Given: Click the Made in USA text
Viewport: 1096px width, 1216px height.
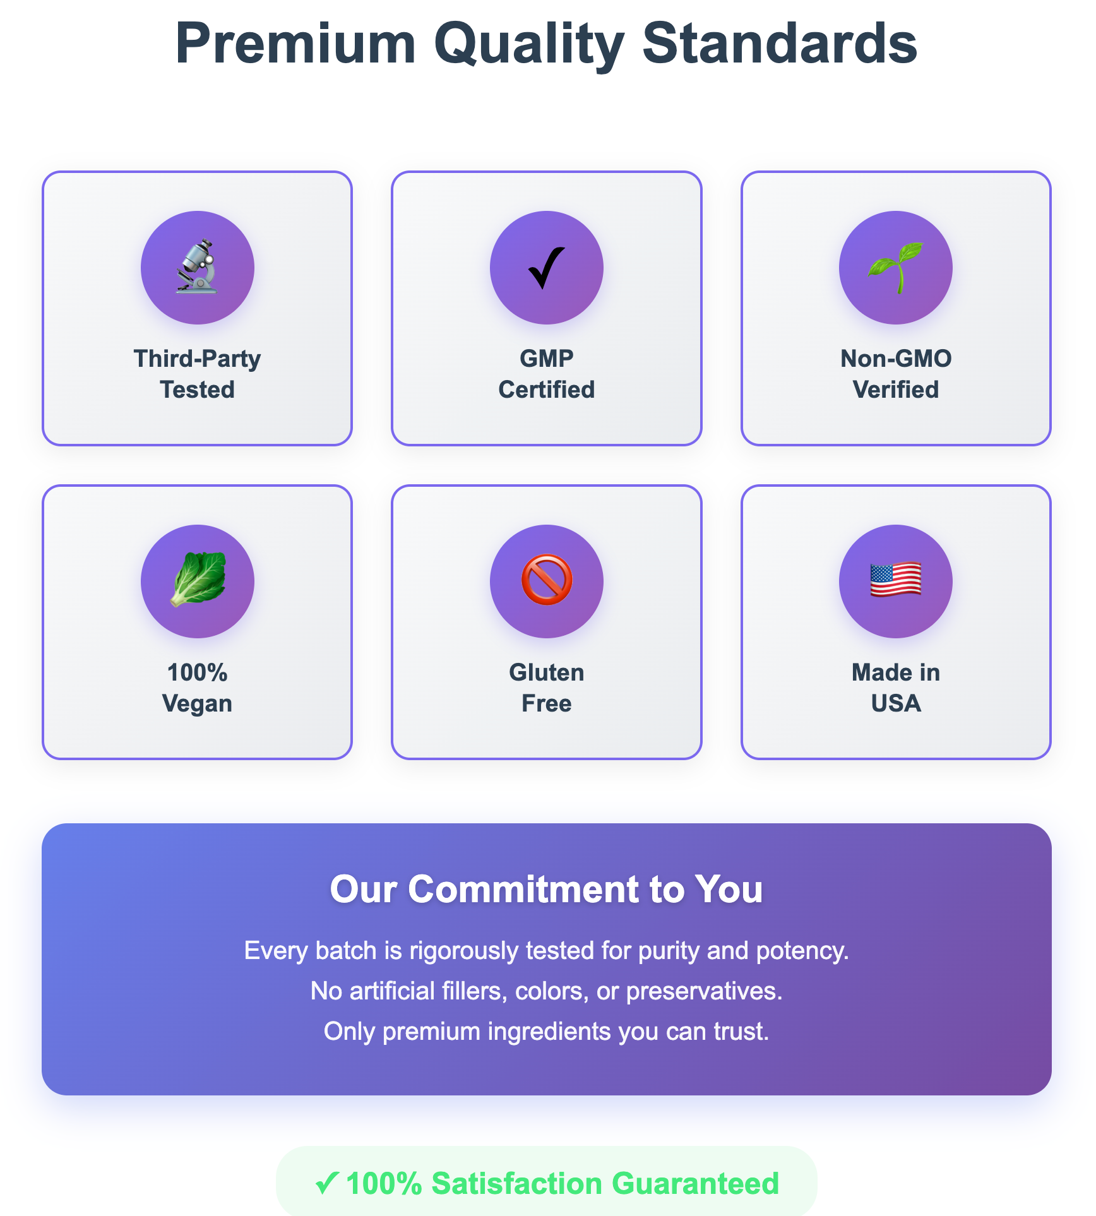Looking at the screenshot, I should click(x=895, y=688).
